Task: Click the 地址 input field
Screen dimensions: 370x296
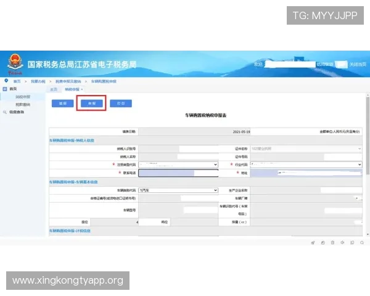Action: [x=306, y=173]
